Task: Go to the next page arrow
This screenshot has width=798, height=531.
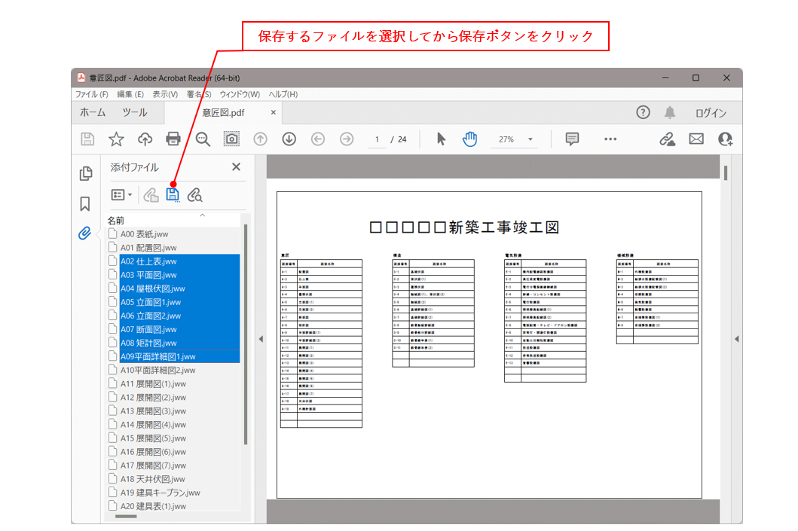Action: pos(289,139)
